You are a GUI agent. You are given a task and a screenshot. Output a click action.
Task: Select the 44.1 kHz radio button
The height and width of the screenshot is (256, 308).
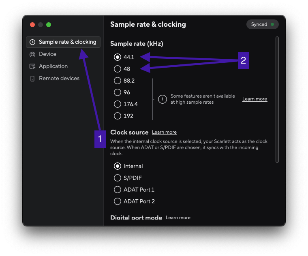point(118,57)
